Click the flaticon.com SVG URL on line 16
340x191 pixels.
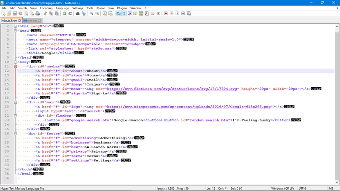(173, 89)
